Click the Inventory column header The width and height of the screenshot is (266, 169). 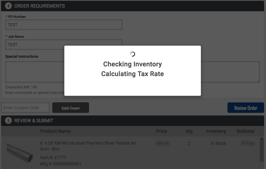click(216, 131)
